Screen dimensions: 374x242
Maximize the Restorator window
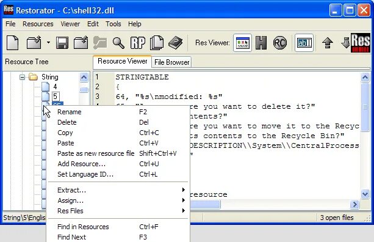coord(350,10)
